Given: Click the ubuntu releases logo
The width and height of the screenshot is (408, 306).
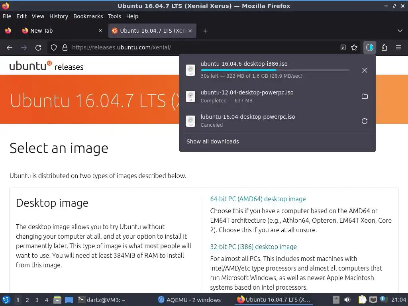Looking at the screenshot, I should tap(46, 66).
